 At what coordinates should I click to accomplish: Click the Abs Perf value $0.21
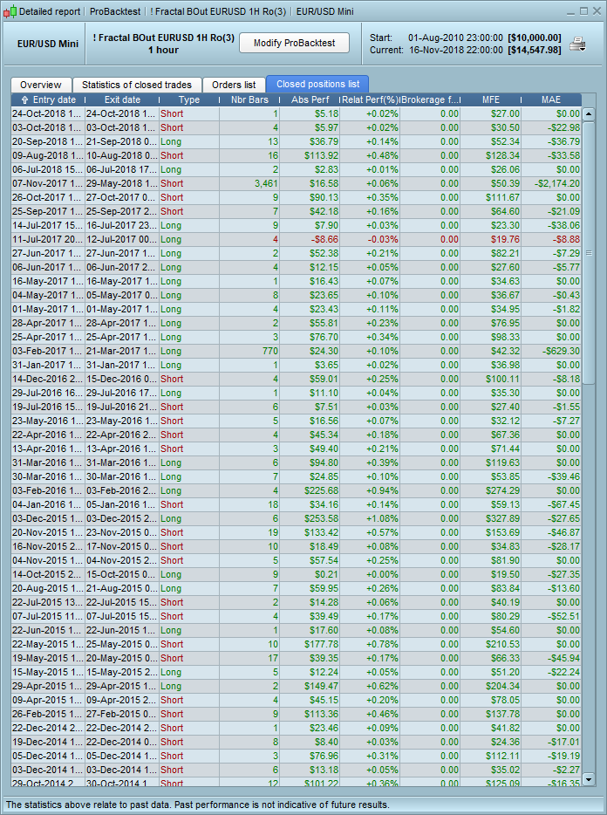(x=326, y=575)
